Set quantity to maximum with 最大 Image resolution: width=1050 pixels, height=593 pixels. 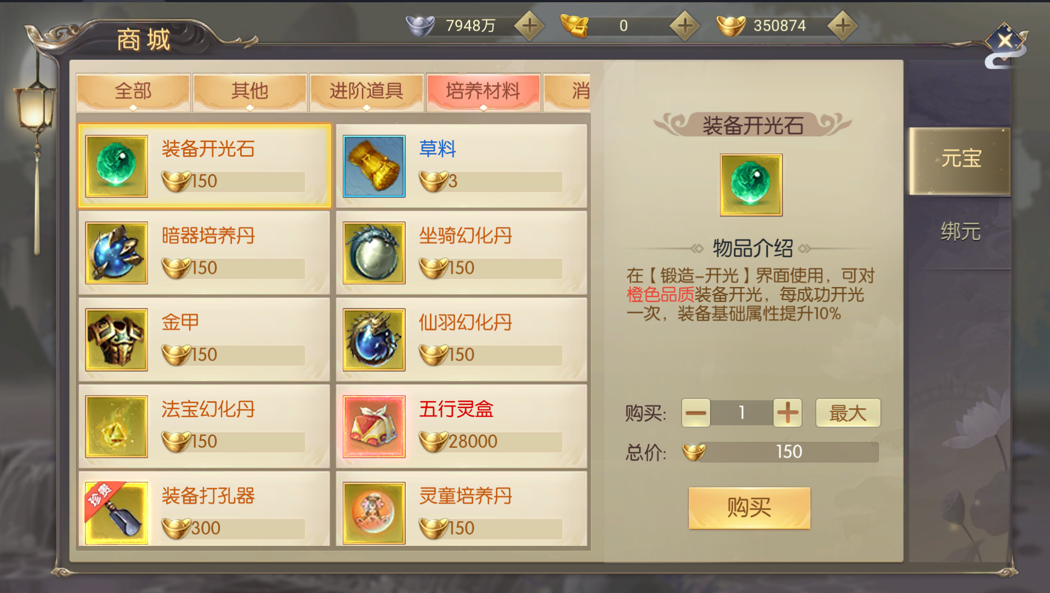[x=848, y=413]
